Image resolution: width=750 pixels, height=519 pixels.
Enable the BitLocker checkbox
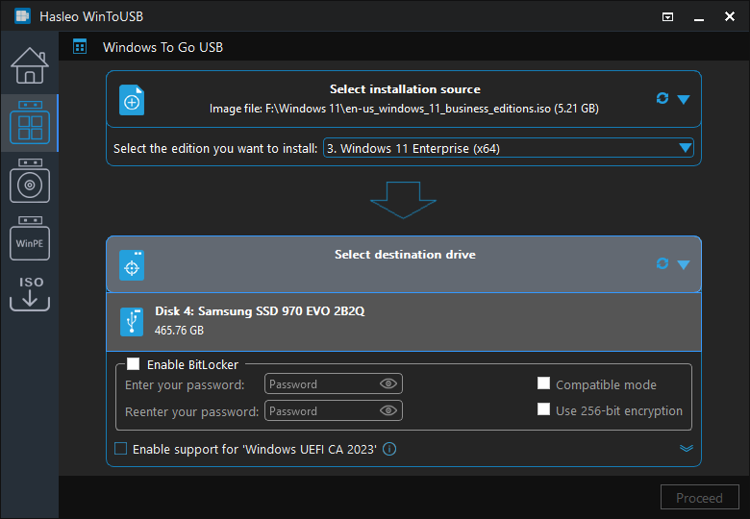point(133,364)
